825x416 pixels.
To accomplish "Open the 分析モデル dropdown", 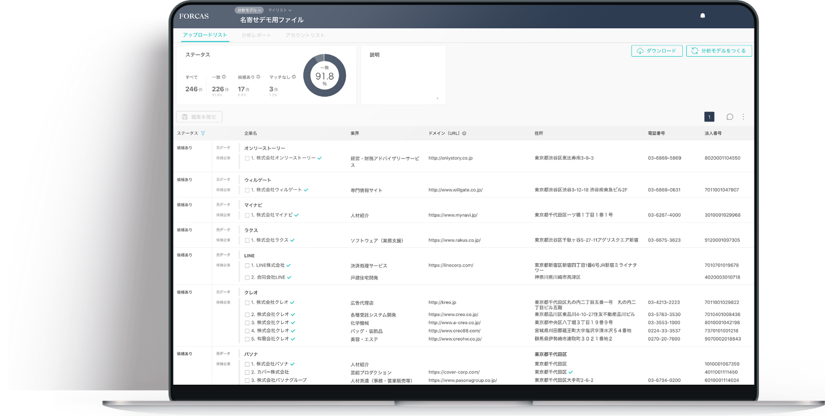I will pos(249,10).
